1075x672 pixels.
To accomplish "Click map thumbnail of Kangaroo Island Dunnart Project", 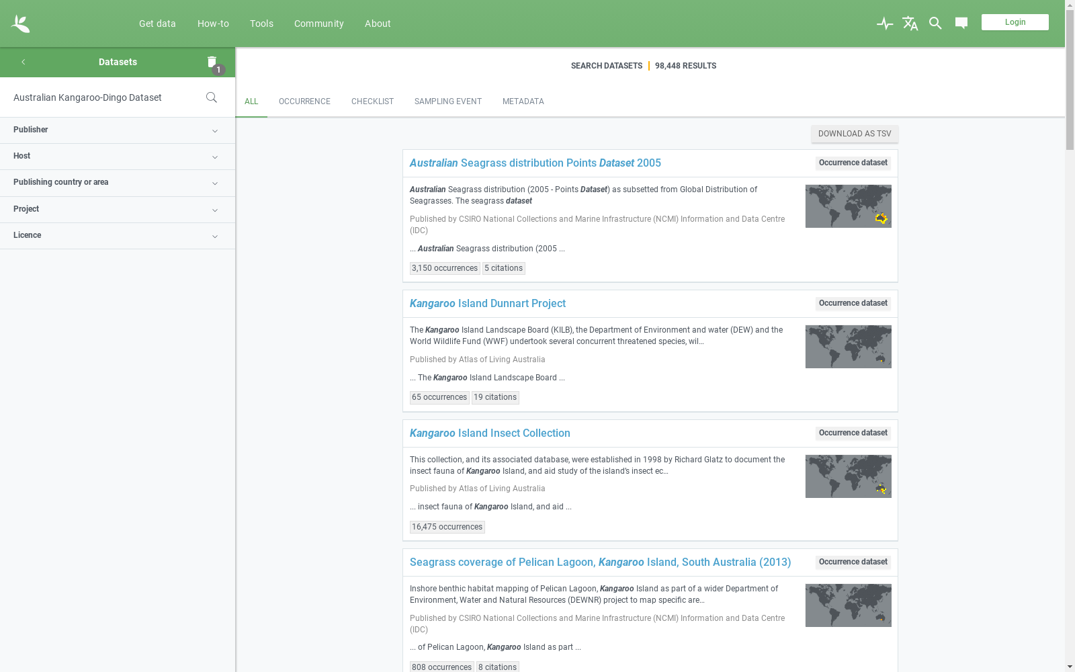I will click(848, 347).
